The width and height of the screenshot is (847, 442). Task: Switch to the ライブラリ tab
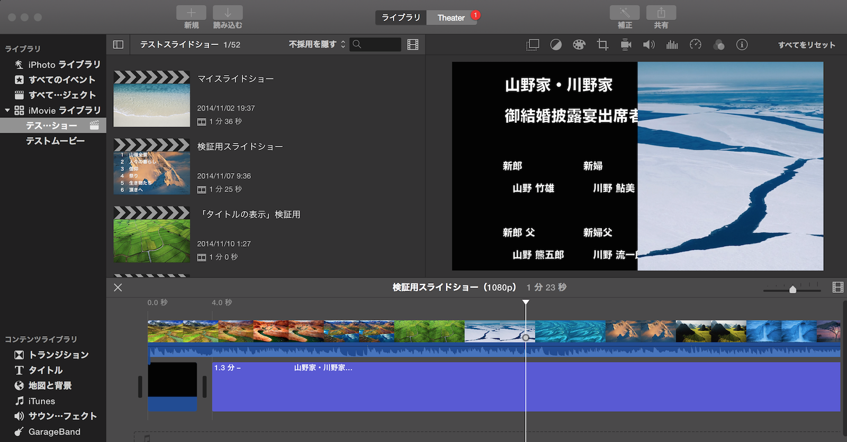[401, 18]
